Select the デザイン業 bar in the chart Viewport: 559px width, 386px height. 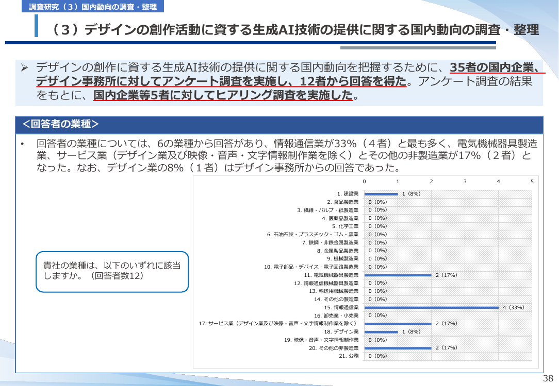[x=381, y=332]
